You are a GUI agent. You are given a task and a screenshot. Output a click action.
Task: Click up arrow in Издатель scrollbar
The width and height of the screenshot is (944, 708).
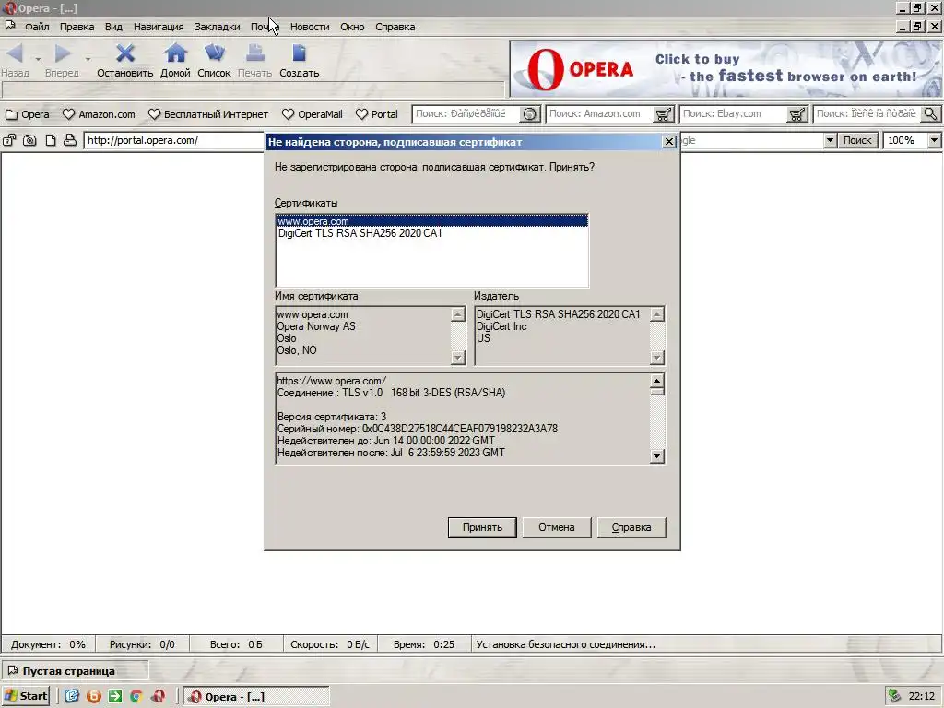(656, 314)
